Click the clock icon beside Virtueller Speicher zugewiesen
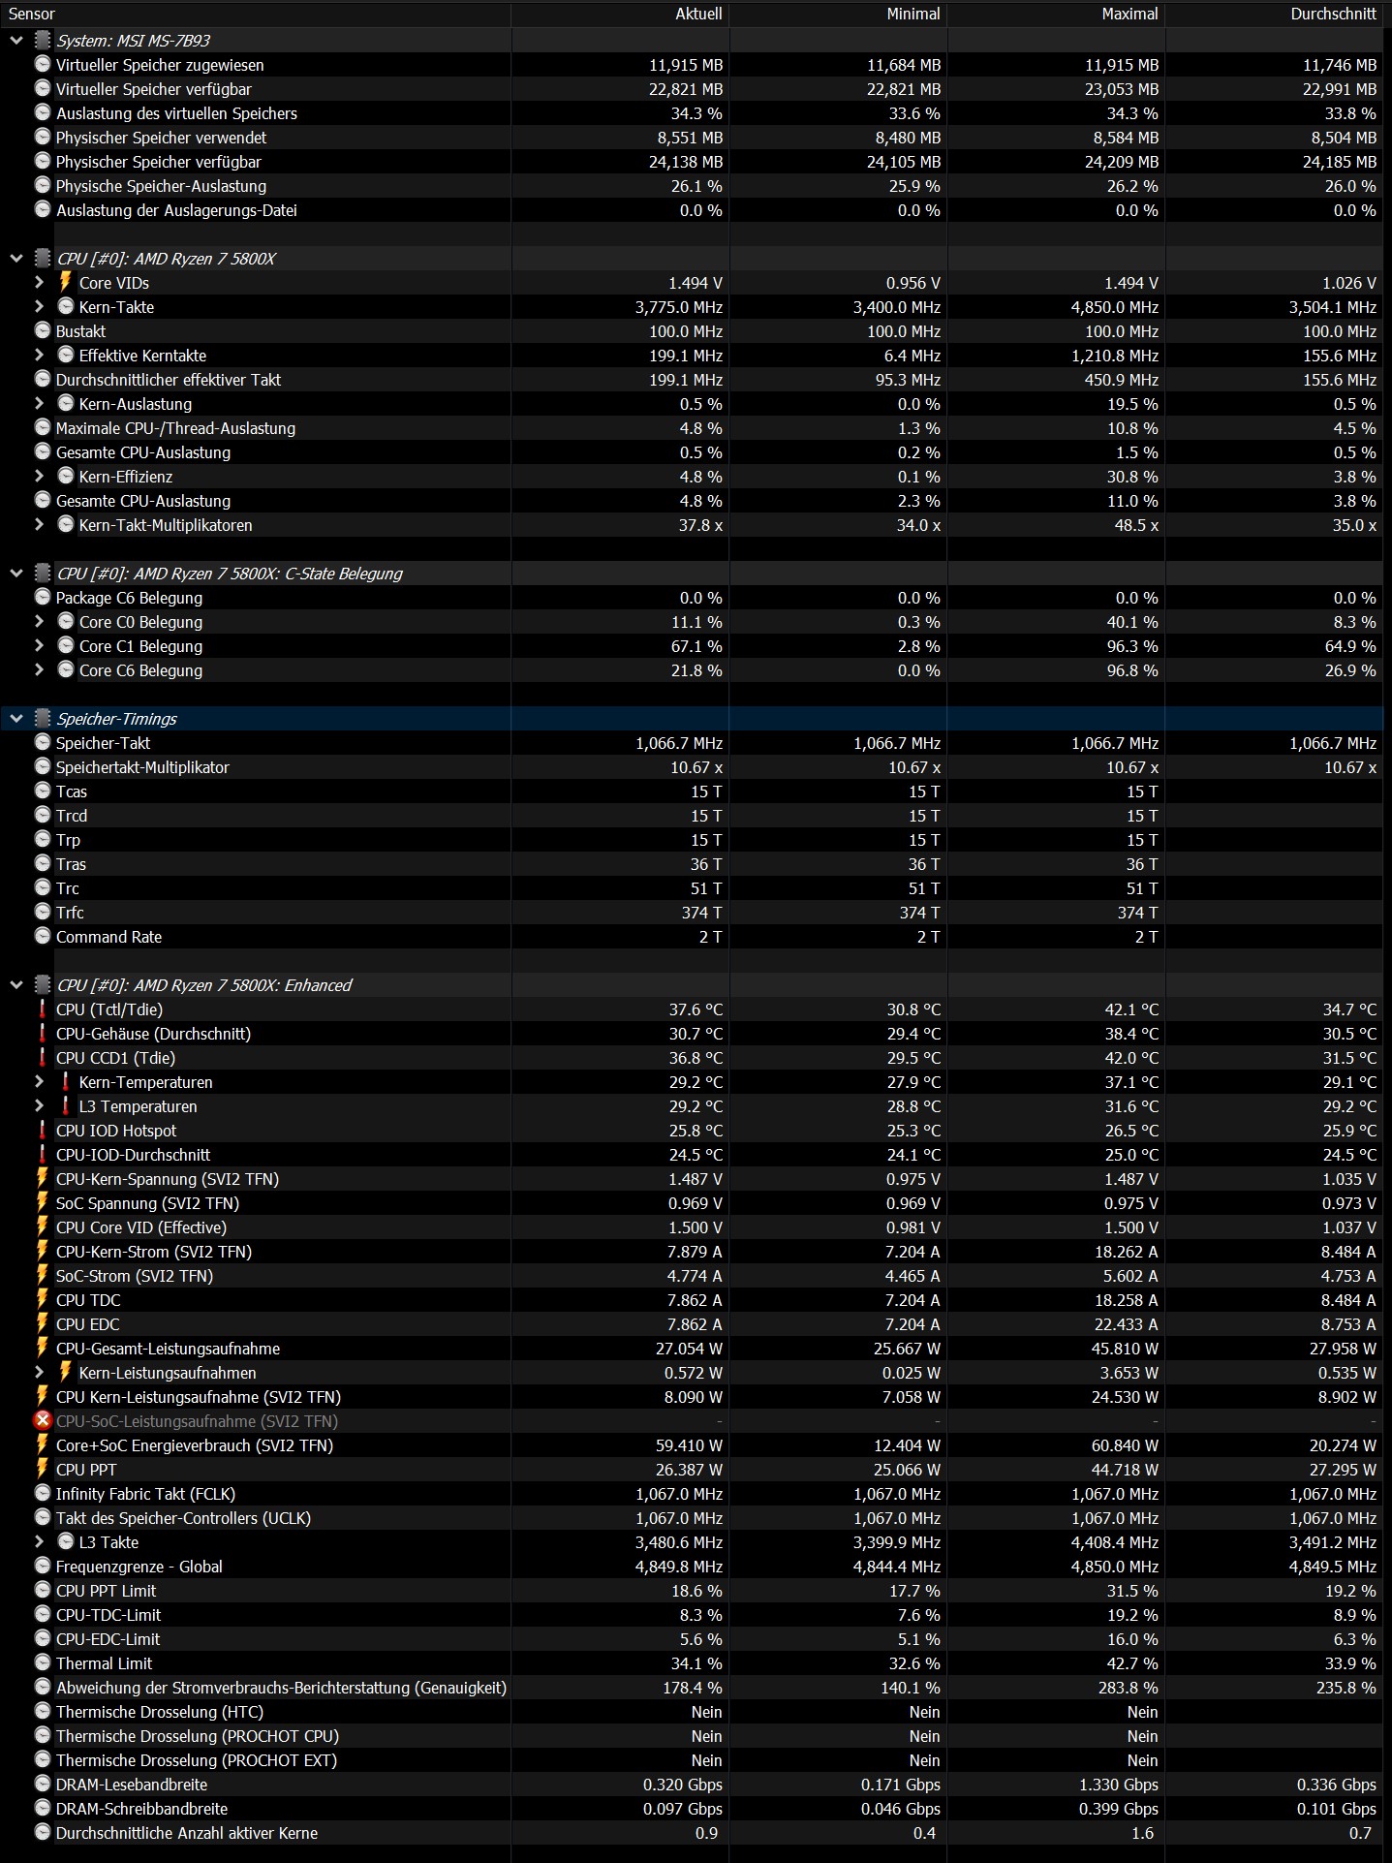 43,64
